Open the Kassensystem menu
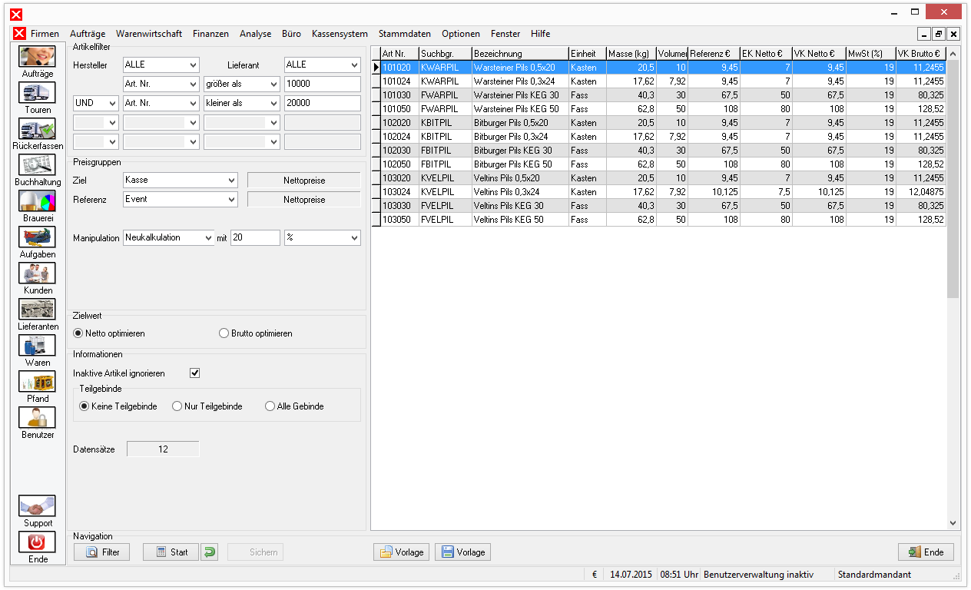This screenshot has height=590, width=971. point(340,34)
